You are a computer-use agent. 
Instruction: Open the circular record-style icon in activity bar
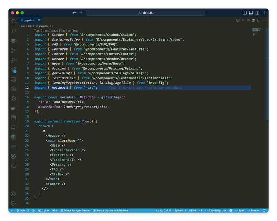coord(13,156)
